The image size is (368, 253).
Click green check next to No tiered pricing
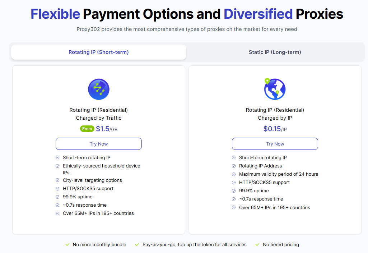(x=257, y=244)
